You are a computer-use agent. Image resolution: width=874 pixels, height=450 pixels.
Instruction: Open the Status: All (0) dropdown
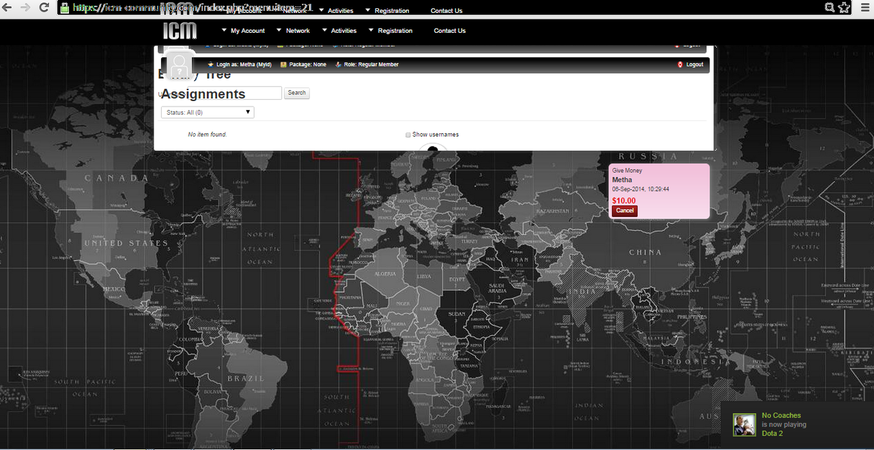pyautogui.click(x=208, y=112)
